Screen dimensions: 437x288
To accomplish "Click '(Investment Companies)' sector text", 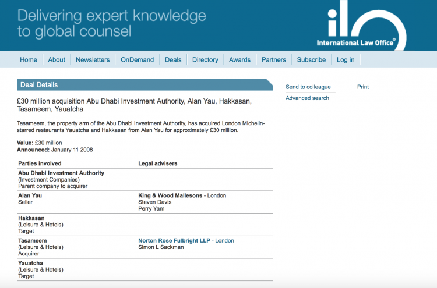I will click(49, 179).
